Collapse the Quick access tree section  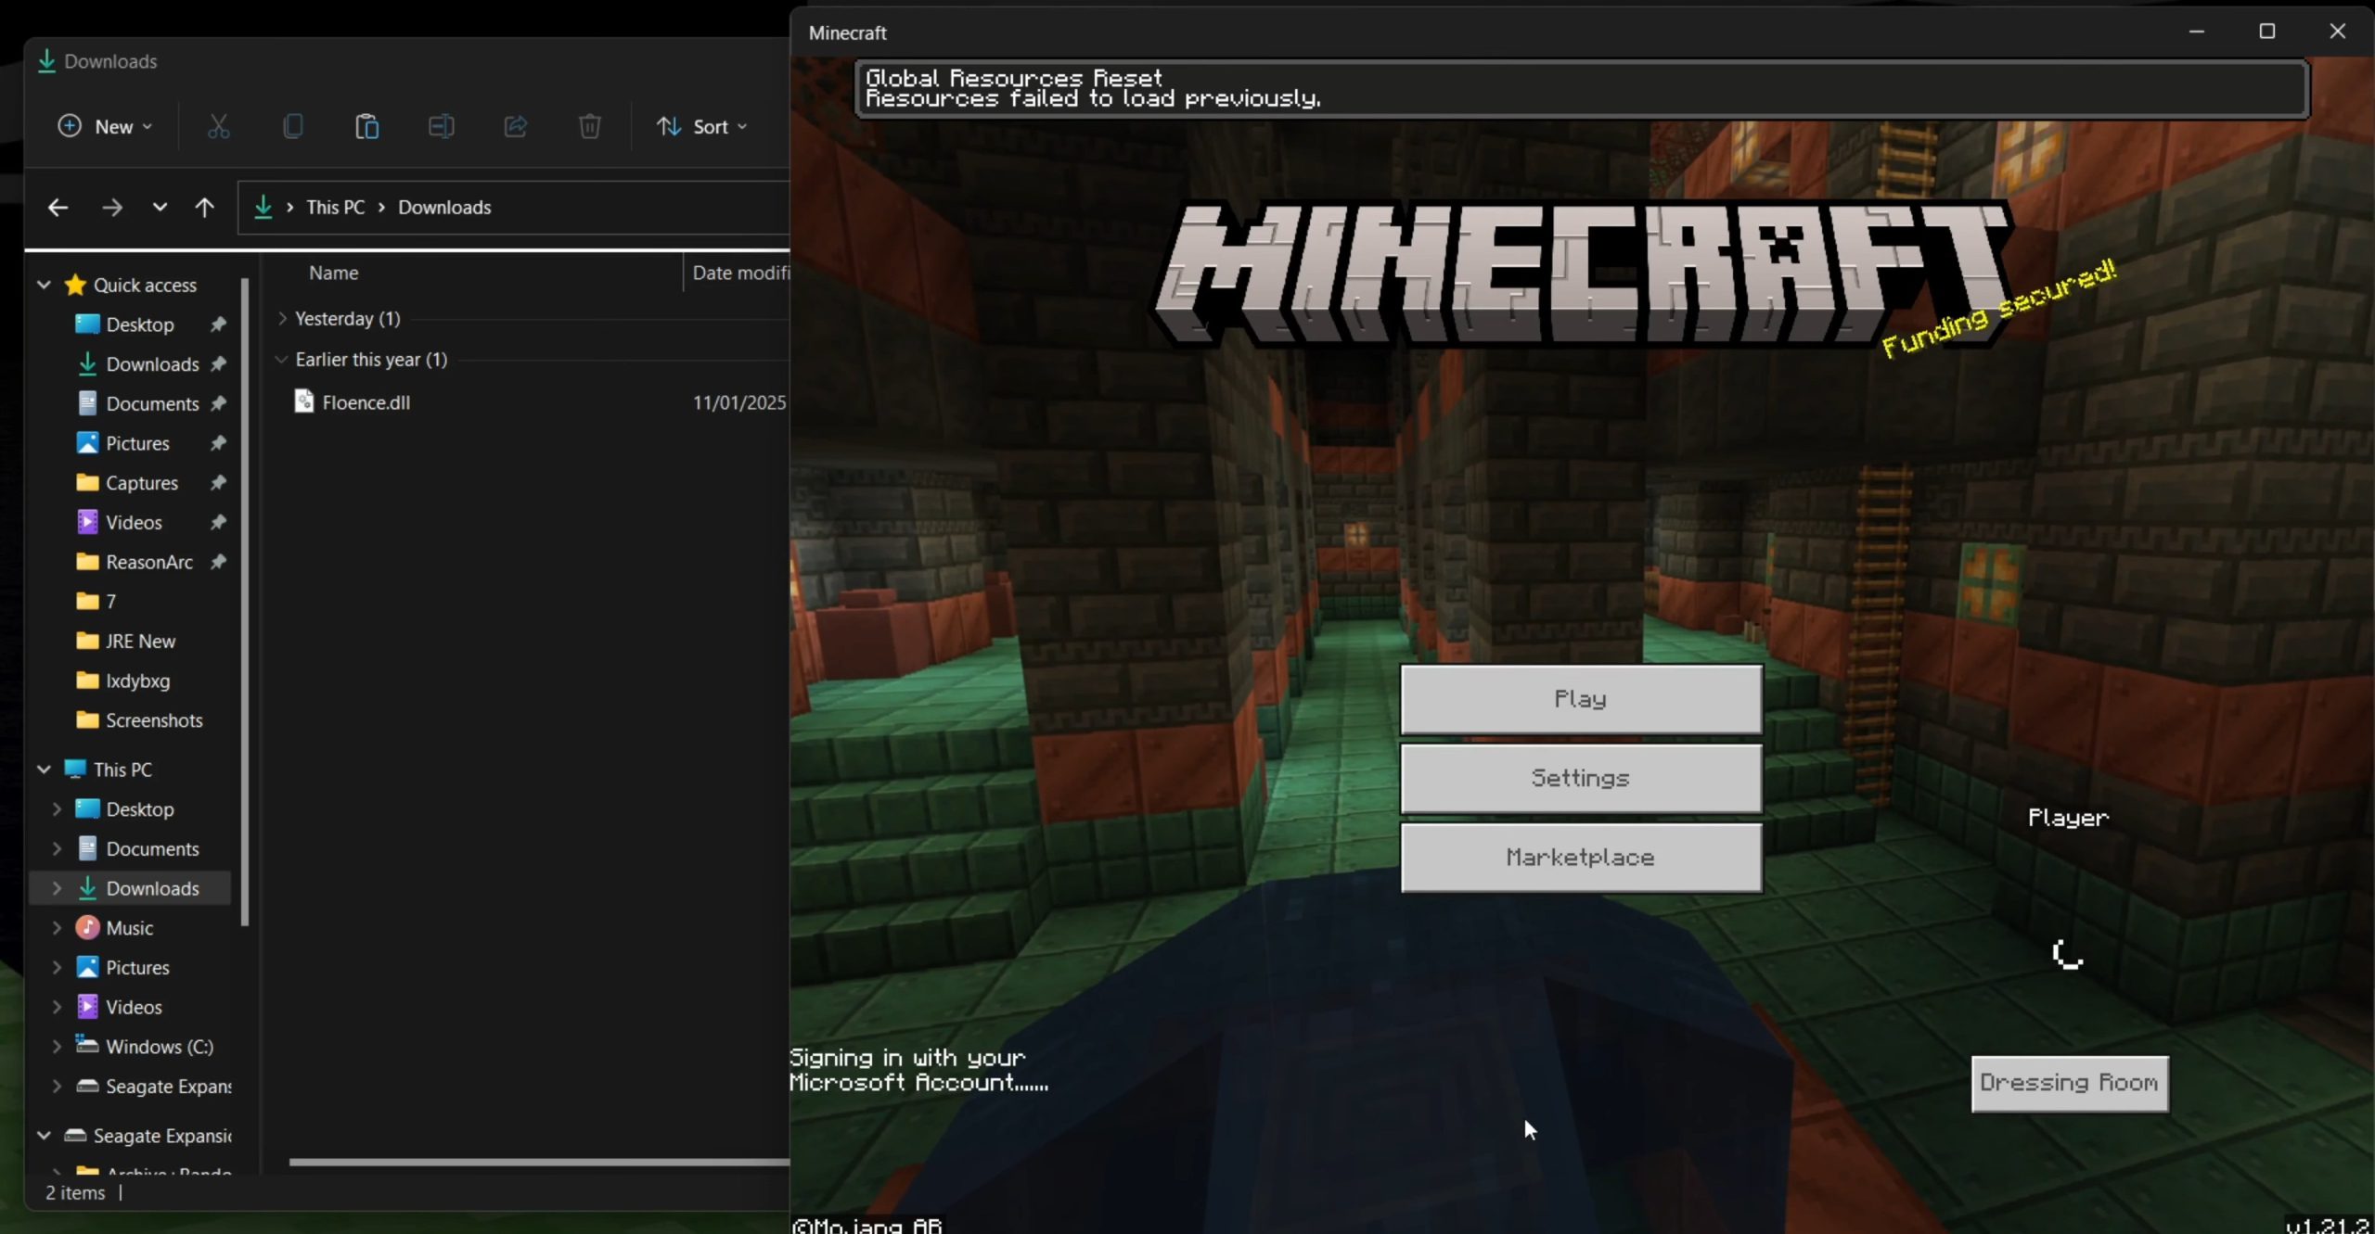(44, 286)
